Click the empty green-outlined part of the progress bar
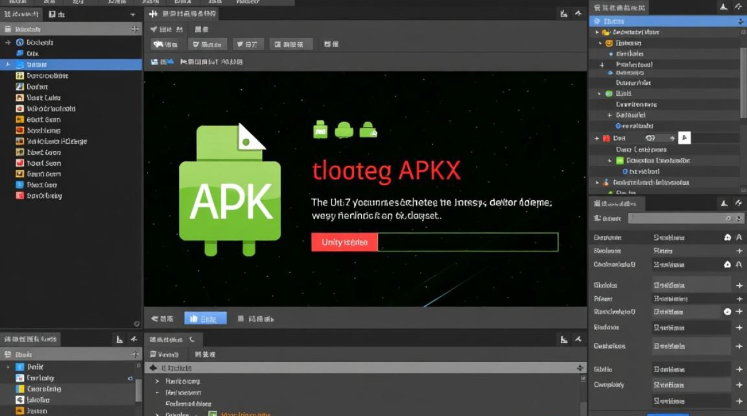The width and height of the screenshot is (747, 416). [x=467, y=242]
